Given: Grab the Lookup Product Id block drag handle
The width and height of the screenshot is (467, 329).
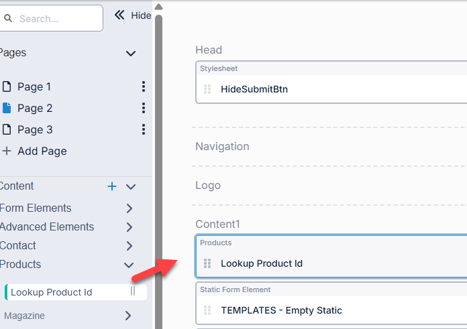Looking at the screenshot, I should [x=207, y=263].
